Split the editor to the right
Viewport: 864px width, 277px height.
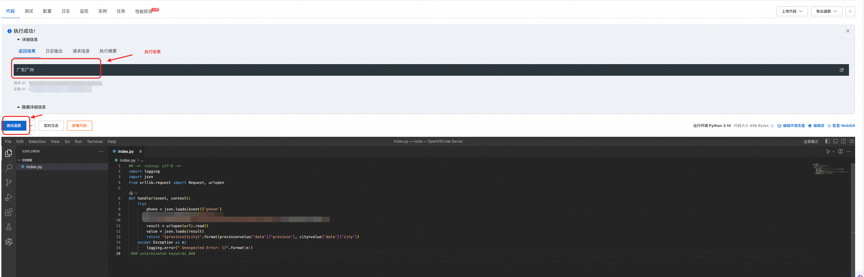pos(840,151)
